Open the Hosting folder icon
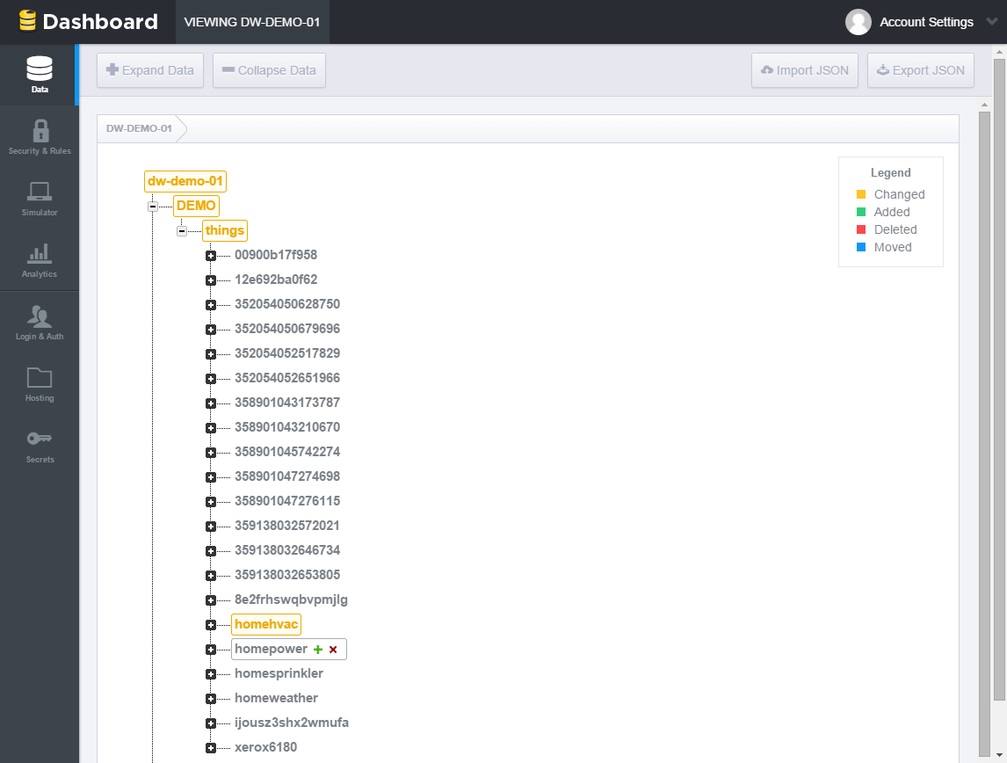1007x763 pixels. 40,378
